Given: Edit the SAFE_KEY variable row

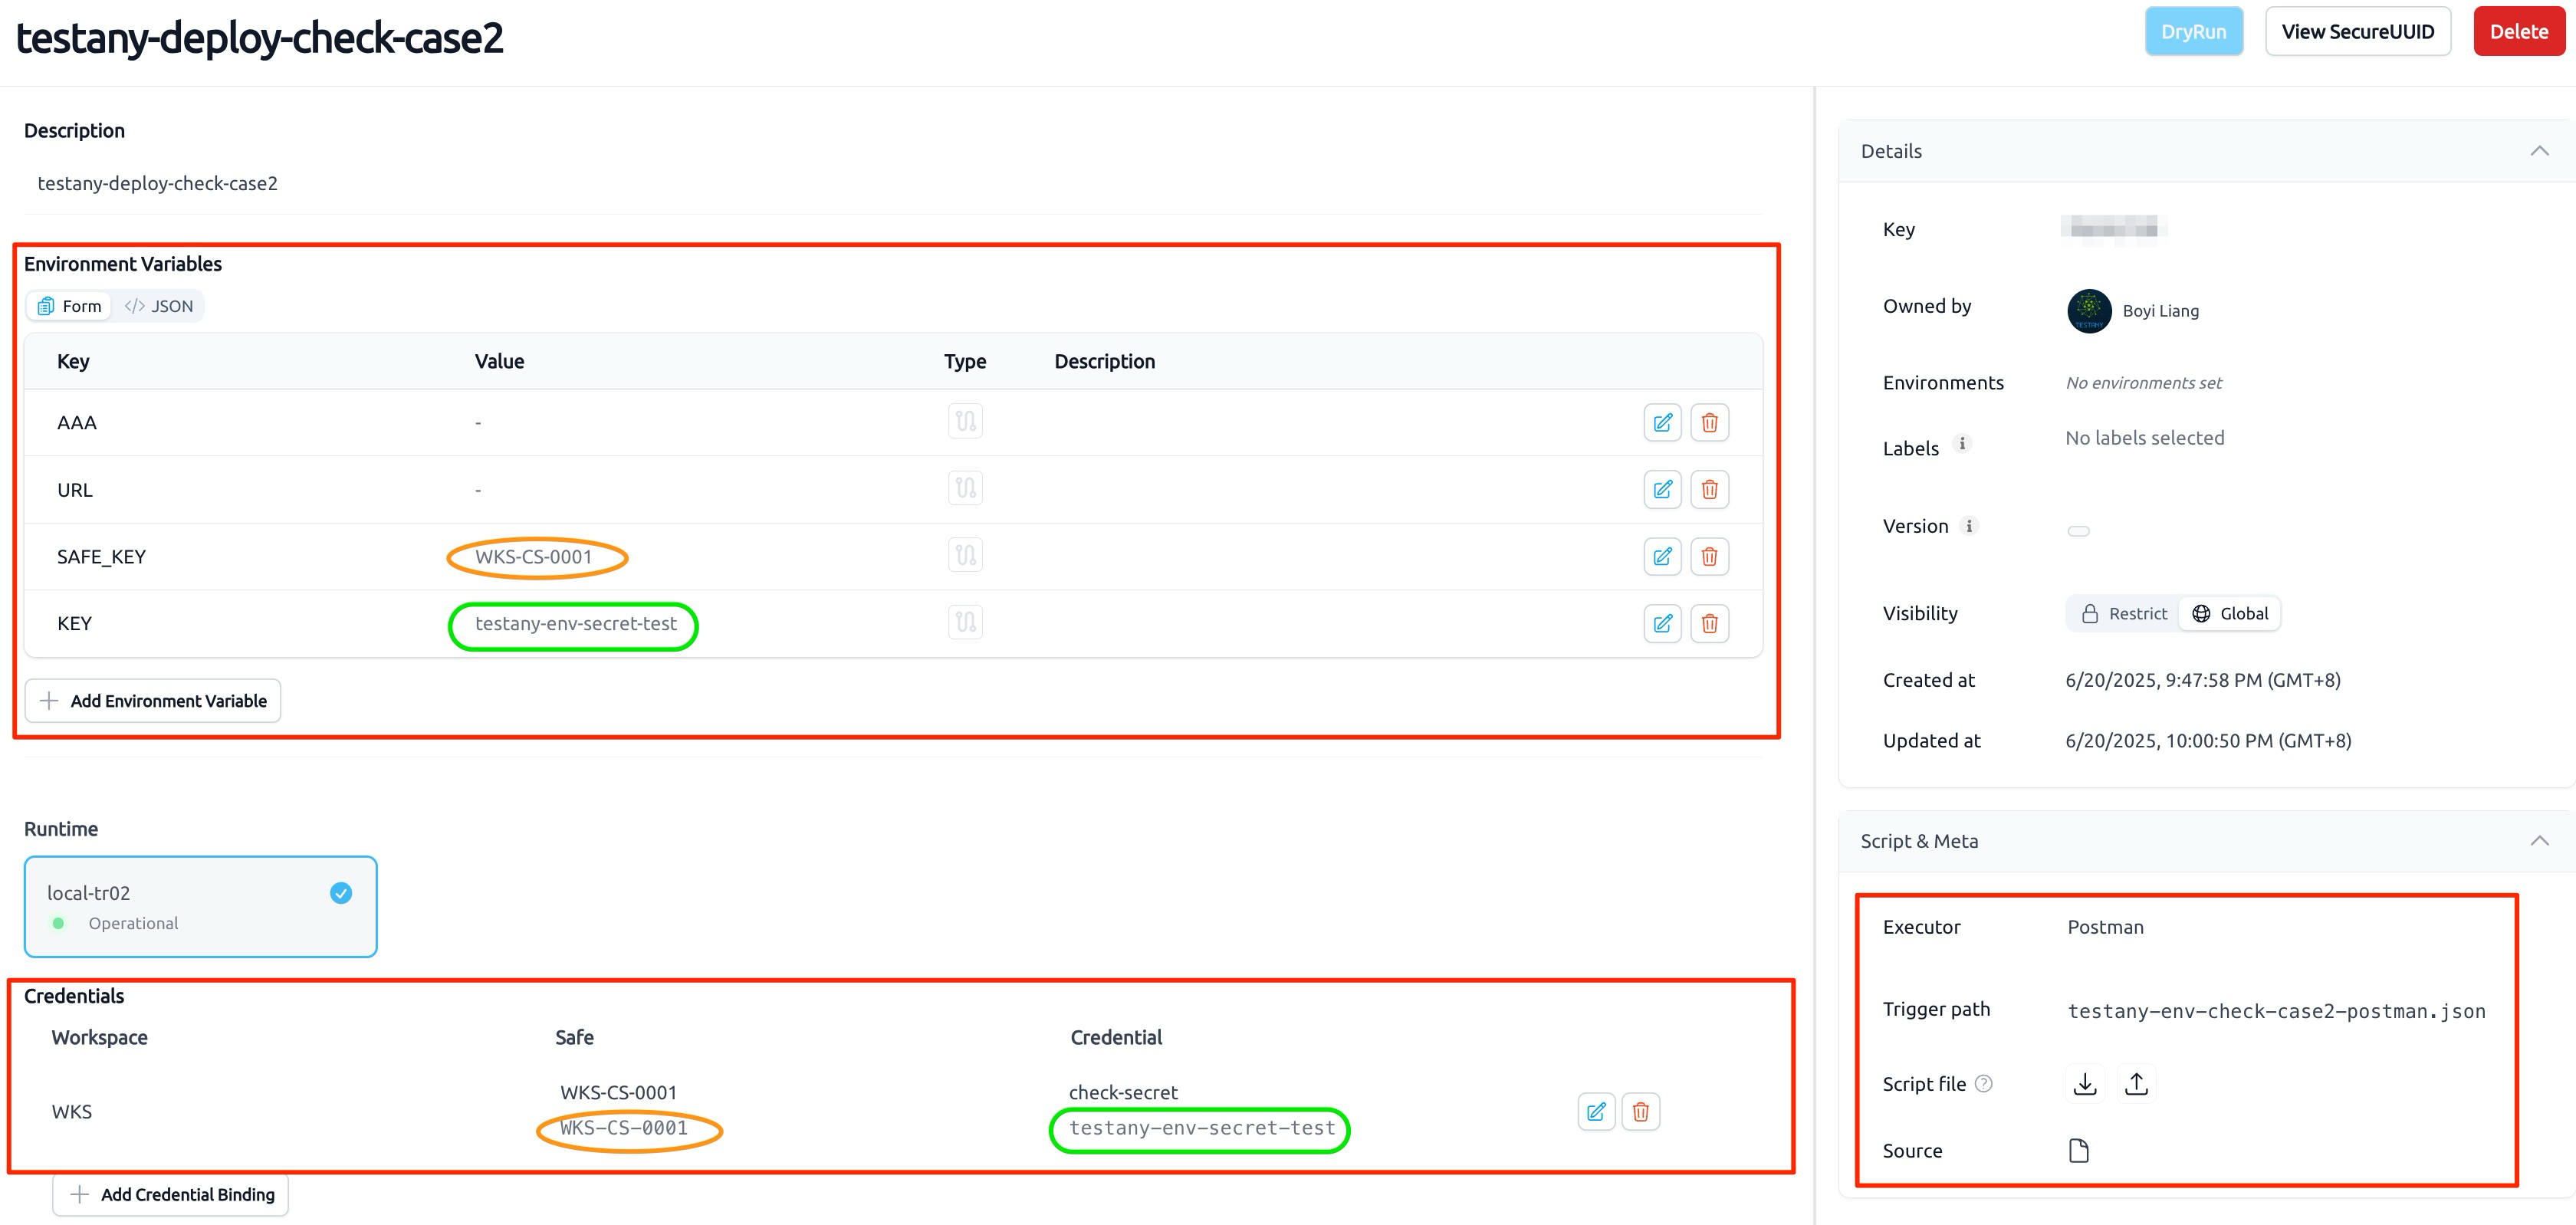Looking at the screenshot, I should click(x=1662, y=557).
